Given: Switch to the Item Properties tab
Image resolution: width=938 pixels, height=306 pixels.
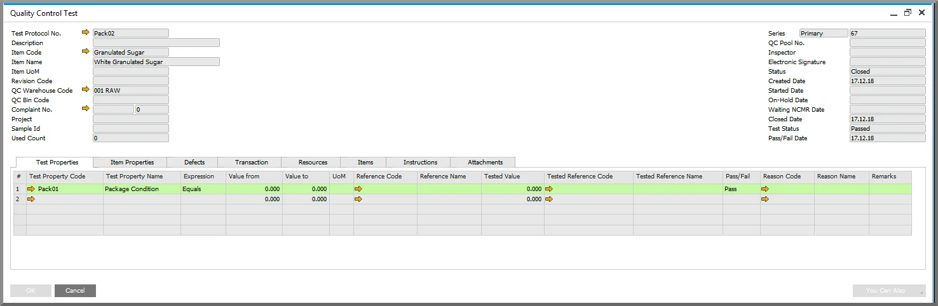Looking at the screenshot, I should point(132,163).
